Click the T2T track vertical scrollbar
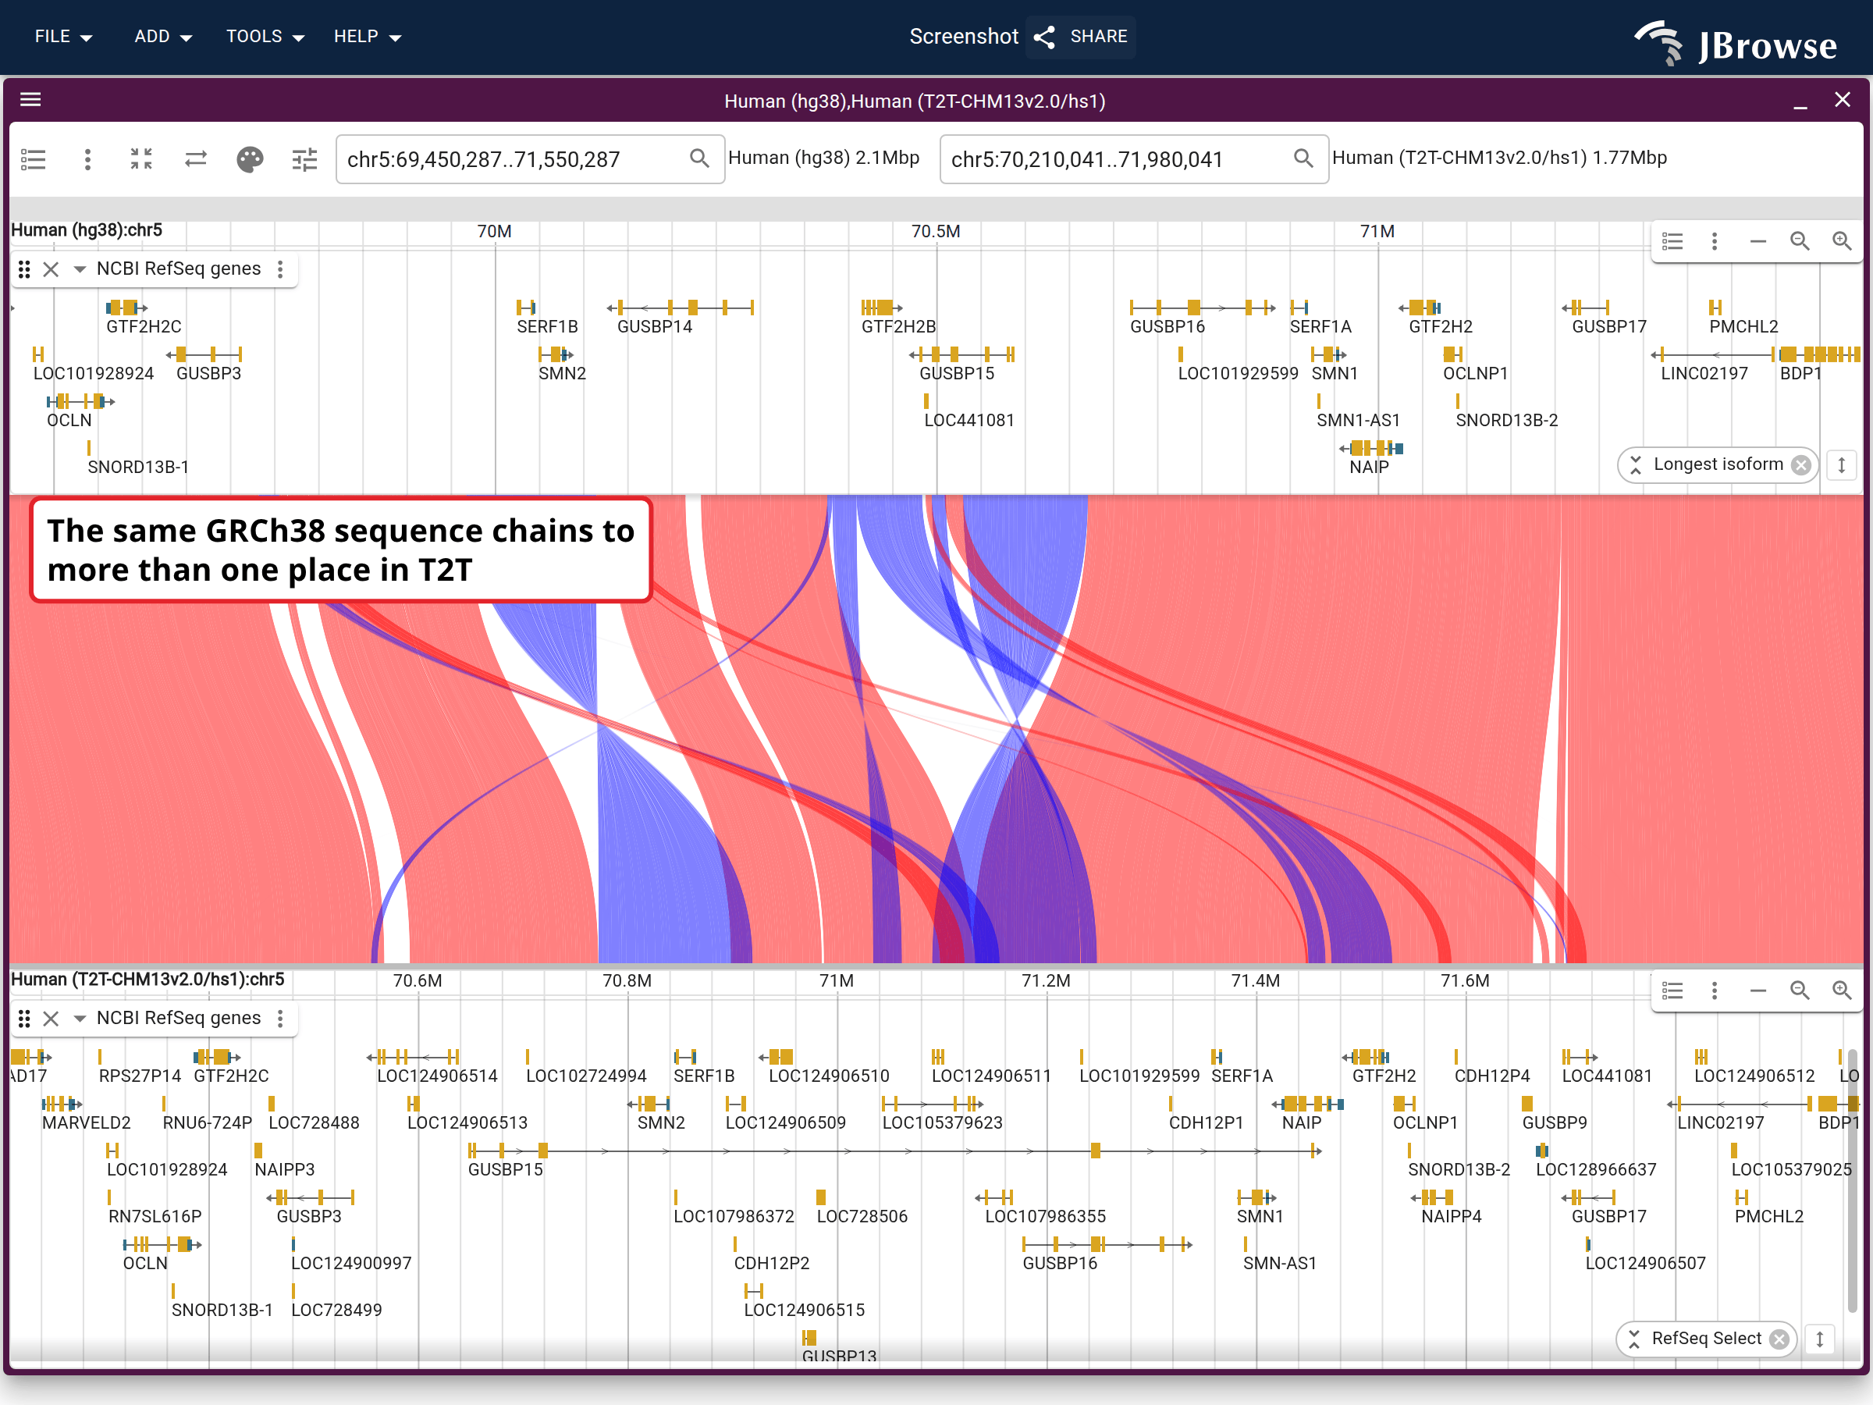1873x1405 pixels. click(1852, 1182)
